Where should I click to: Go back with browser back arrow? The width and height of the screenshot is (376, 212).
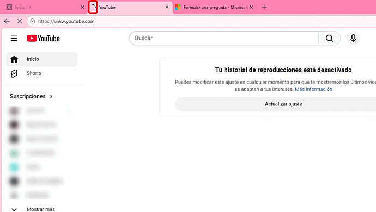7,21
